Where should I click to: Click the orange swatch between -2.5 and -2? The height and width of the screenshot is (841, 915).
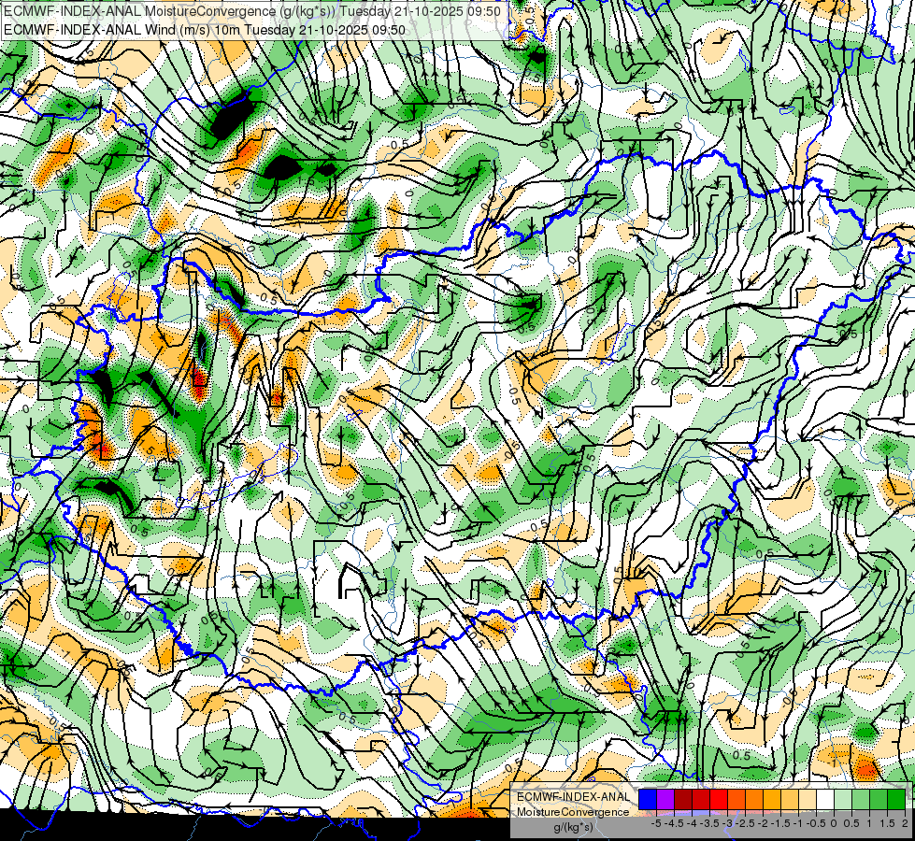point(754,800)
